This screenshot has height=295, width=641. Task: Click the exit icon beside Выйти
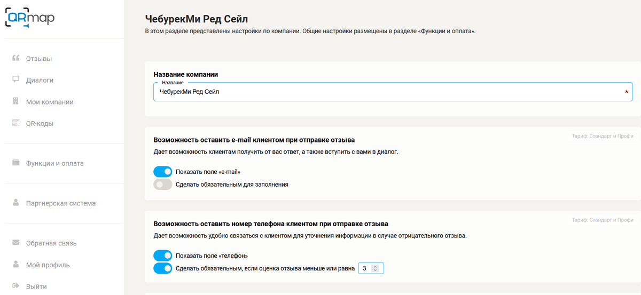pos(16,286)
